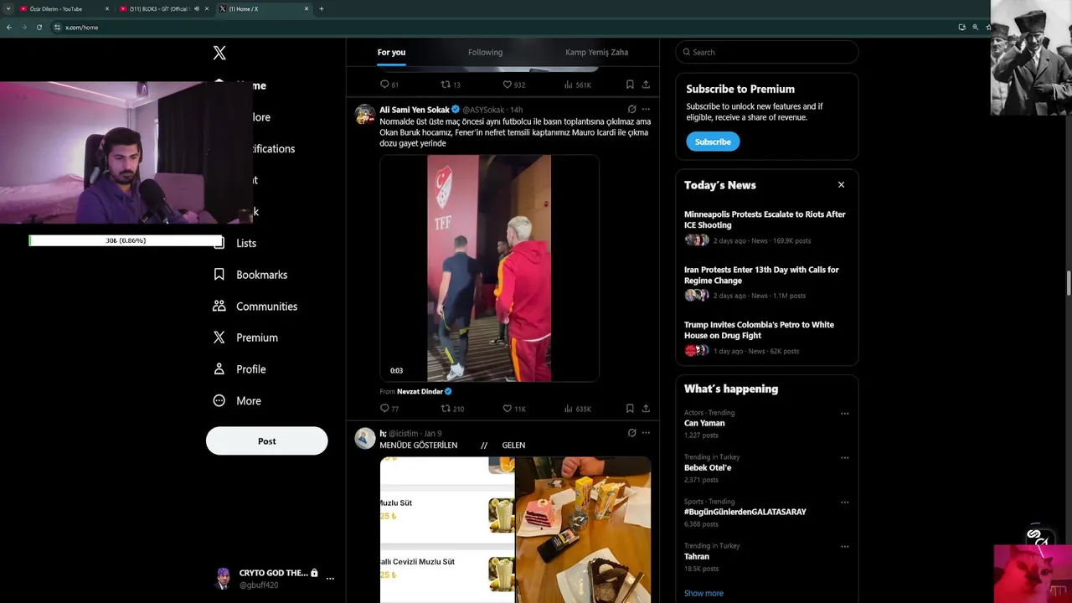Click the Communities people icon
The width and height of the screenshot is (1072, 603).
(219, 307)
